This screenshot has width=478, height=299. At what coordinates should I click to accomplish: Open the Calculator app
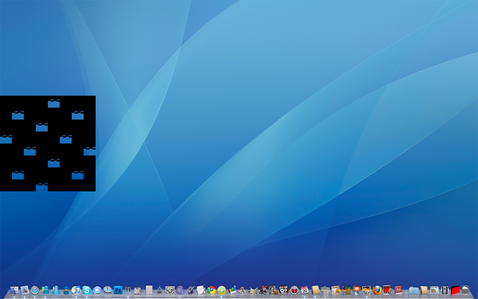click(x=149, y=290)
